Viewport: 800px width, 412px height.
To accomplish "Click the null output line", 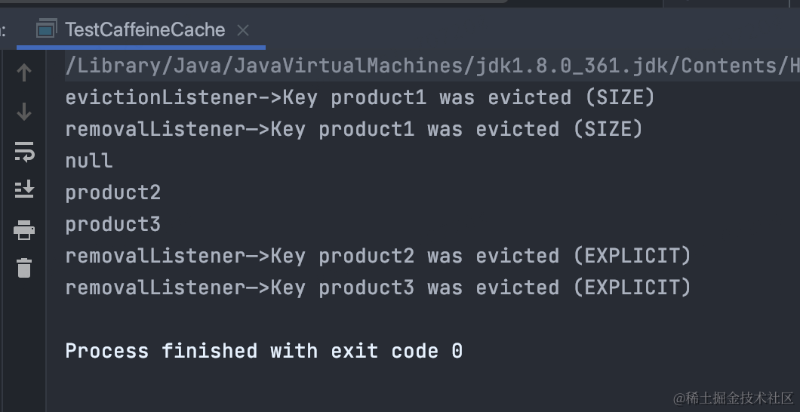I will [89, 161].
